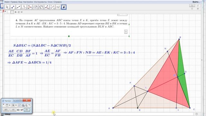
Task: Click the Redo arrow button
Action: tap(198, 6)
